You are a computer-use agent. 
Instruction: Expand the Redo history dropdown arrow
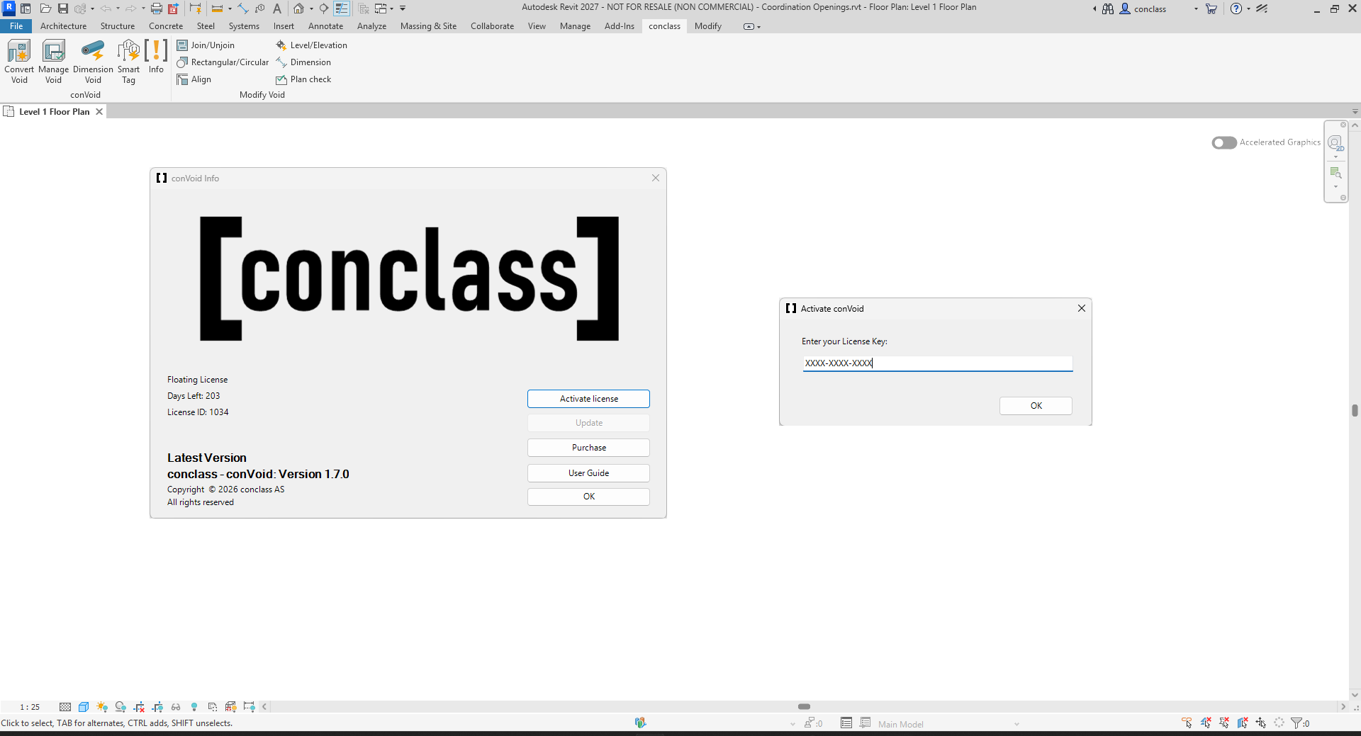pos(143,9)
